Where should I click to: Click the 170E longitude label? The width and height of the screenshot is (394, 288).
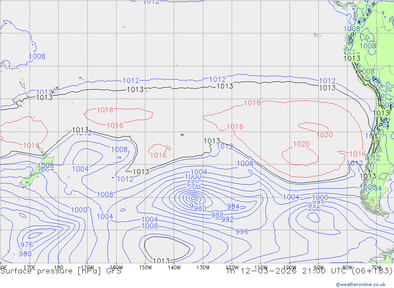(x=30, y=268)
